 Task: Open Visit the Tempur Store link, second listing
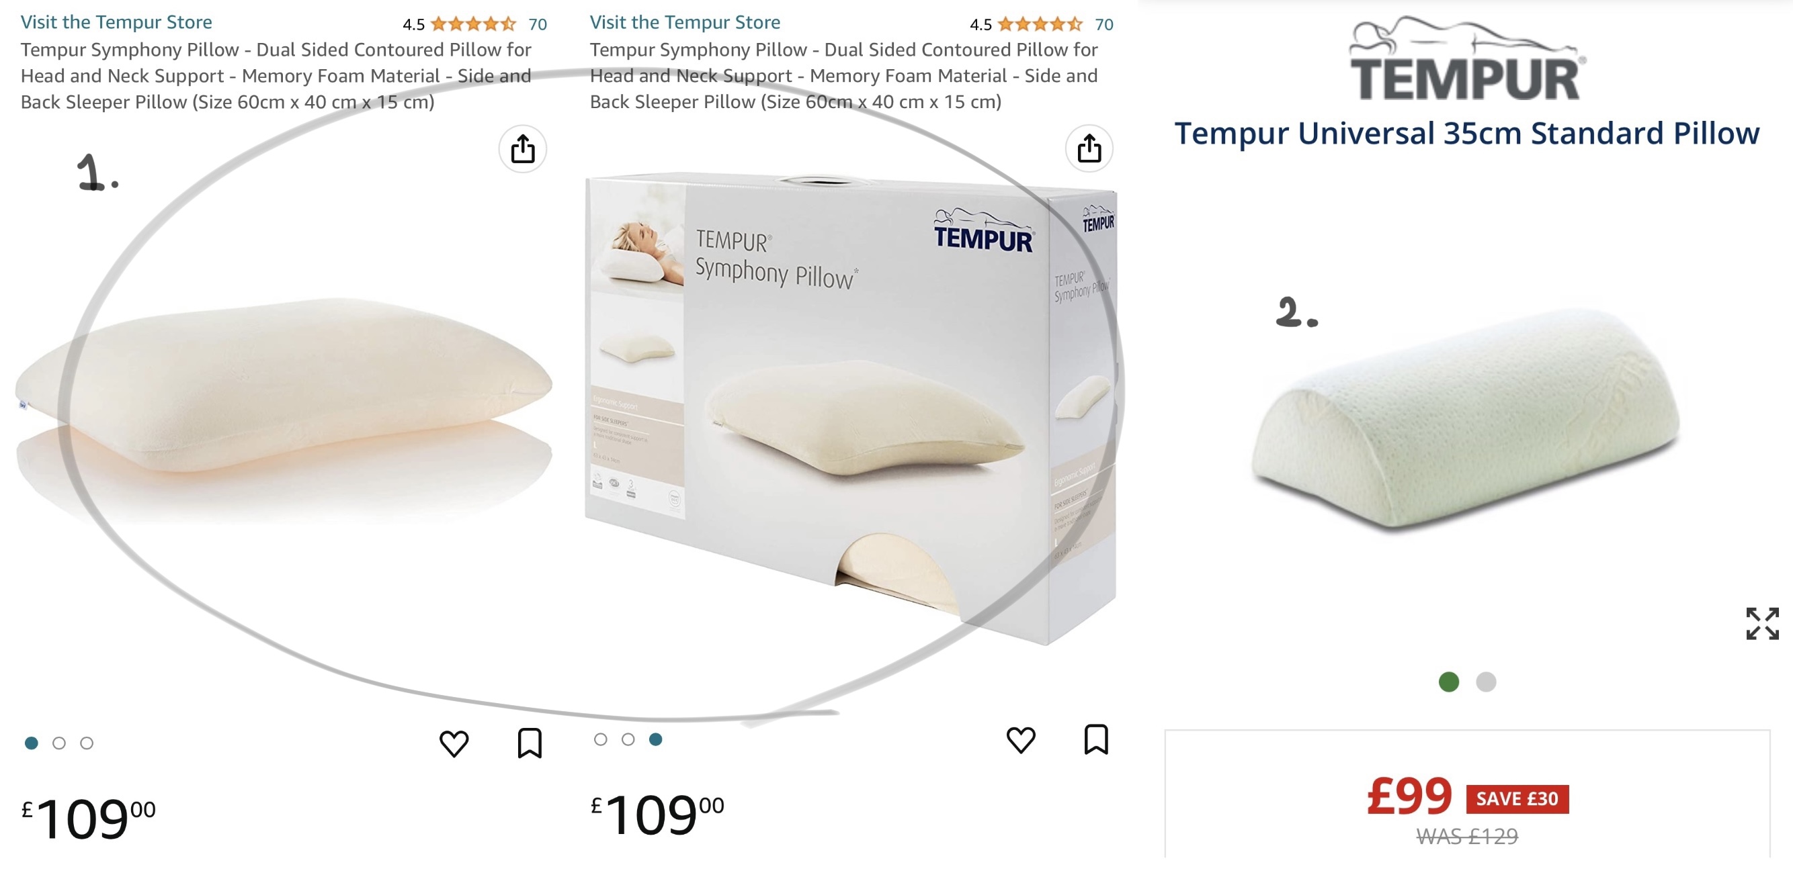(685, 22)
